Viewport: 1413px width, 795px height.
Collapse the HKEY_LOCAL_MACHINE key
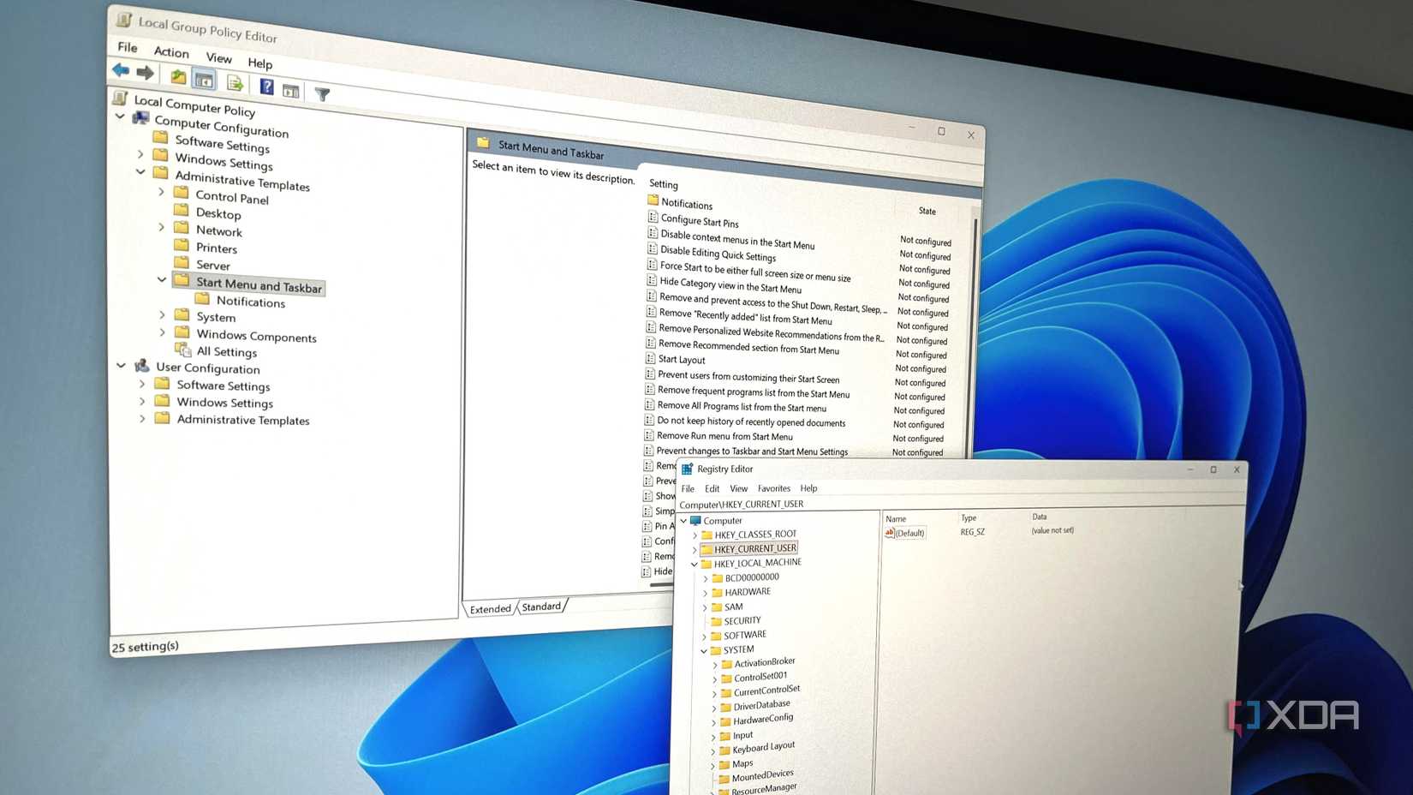(x=695, y=564)
